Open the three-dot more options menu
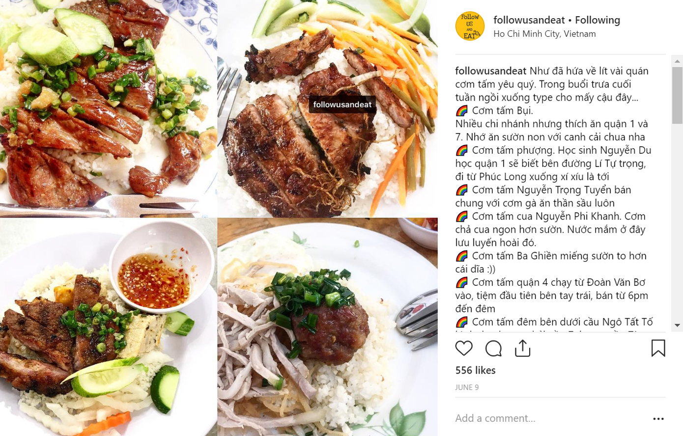This screenshot has width=683, height=436. click(x=658, y=419)
